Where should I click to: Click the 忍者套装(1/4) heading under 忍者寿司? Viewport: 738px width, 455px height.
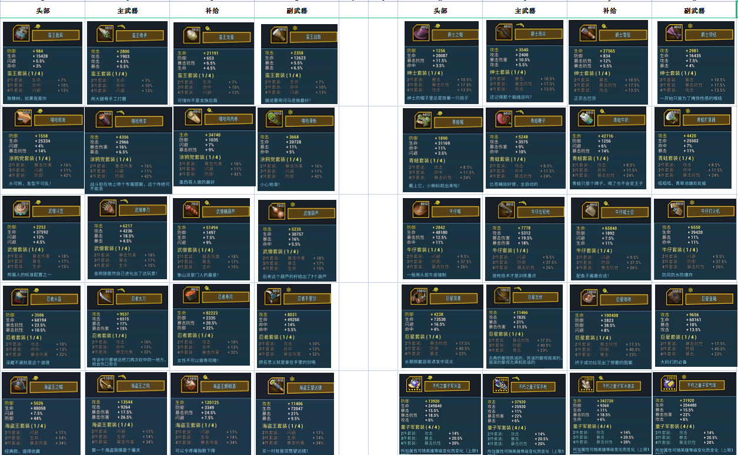click(x=195, y=336)
